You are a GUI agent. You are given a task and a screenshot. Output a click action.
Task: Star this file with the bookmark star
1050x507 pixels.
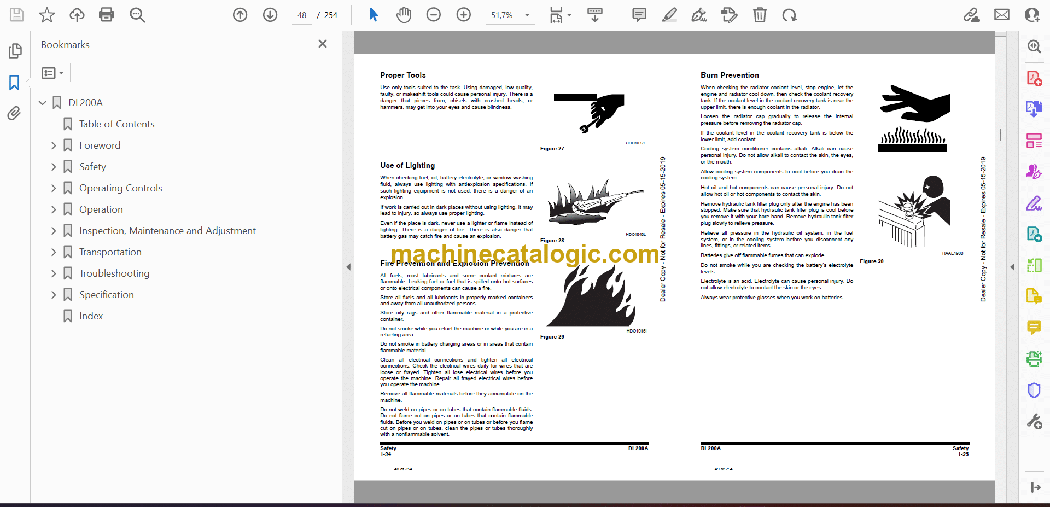point(47,15)
